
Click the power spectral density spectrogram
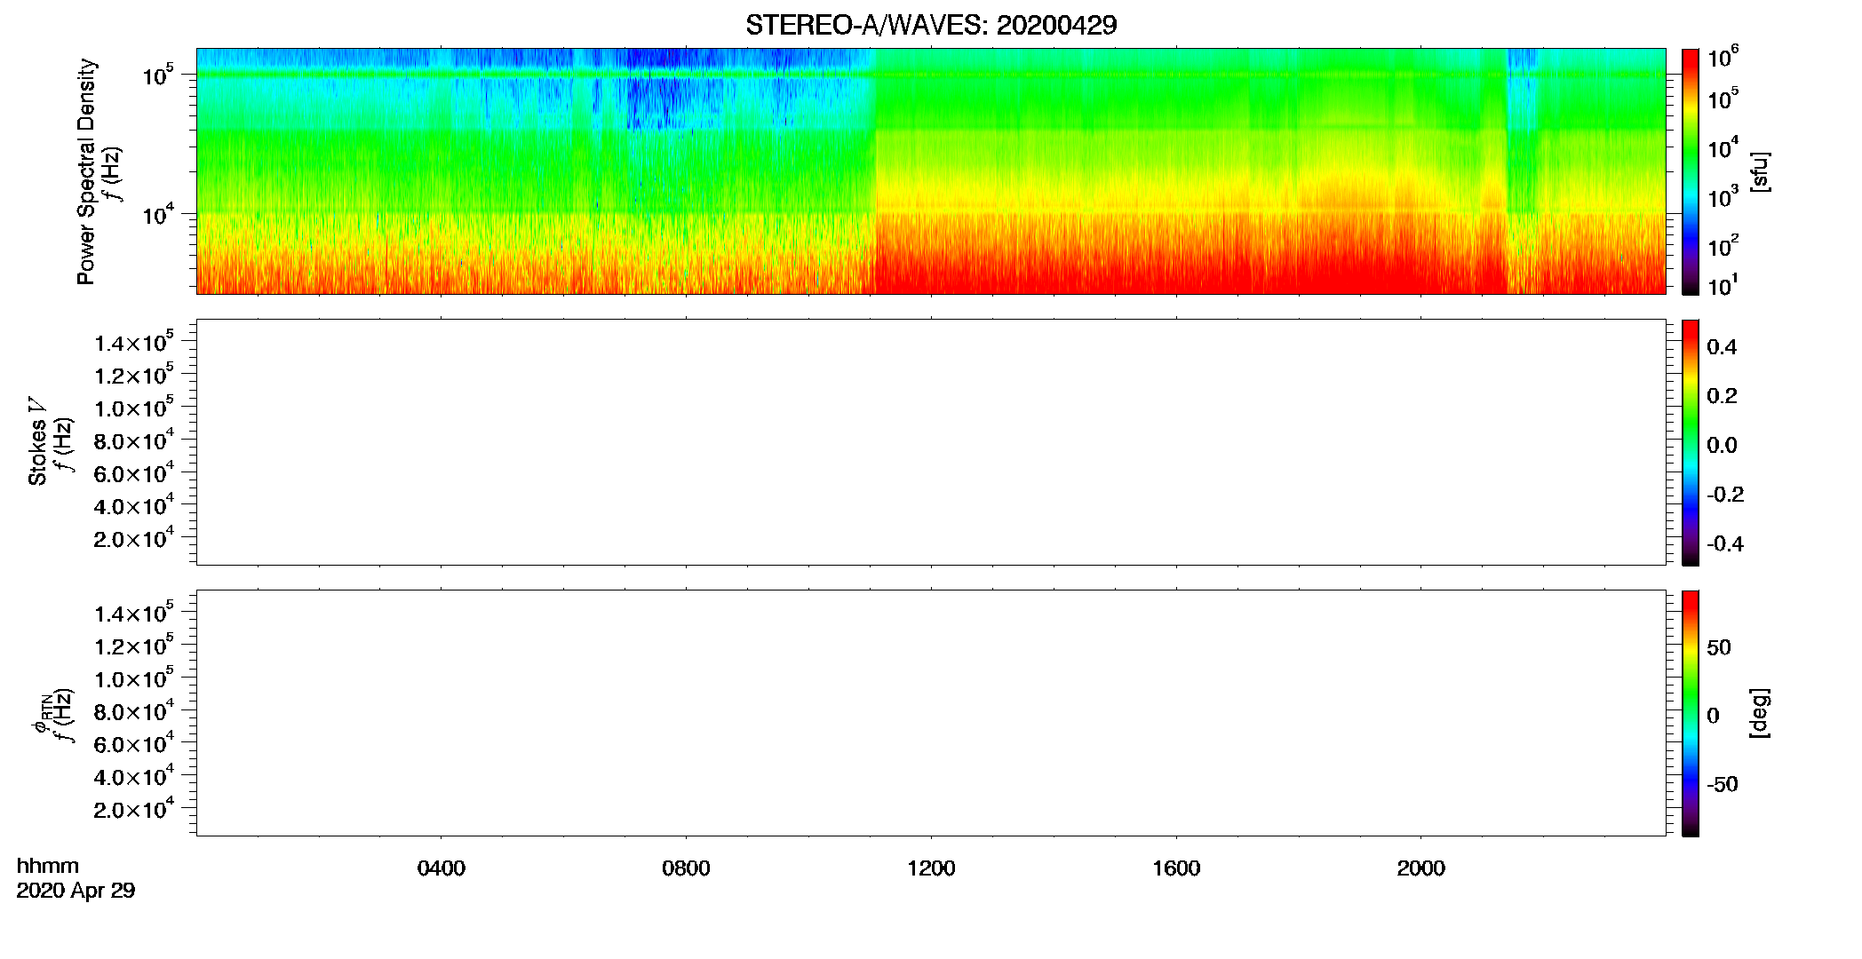[931, 171]
